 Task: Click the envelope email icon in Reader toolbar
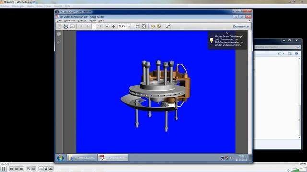click(x=72, y=26)
